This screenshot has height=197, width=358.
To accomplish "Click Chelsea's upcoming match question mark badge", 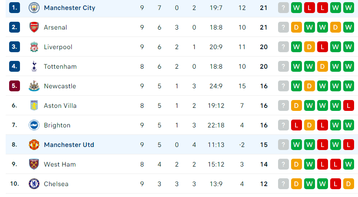I will 283,184.
